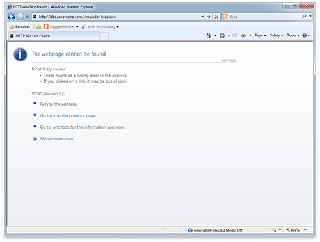Click the Print icon
The width and height of the screenshot is (320, 242).
(243, 35)
